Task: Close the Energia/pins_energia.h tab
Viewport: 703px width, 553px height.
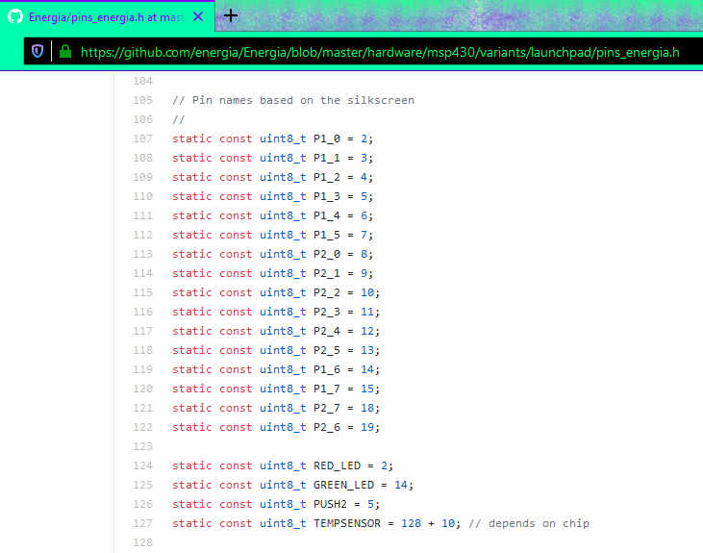Action: click(x=197, y=16)
